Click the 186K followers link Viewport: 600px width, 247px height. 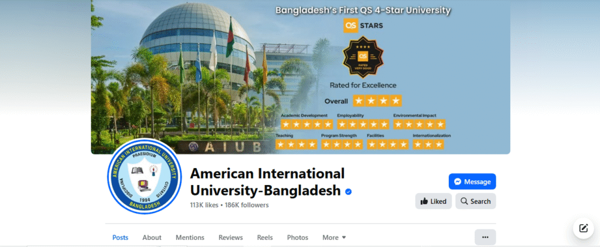(247, 205)
